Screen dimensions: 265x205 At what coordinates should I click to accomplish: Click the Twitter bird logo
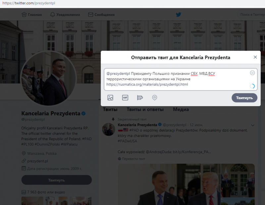[x=178, y=15]
